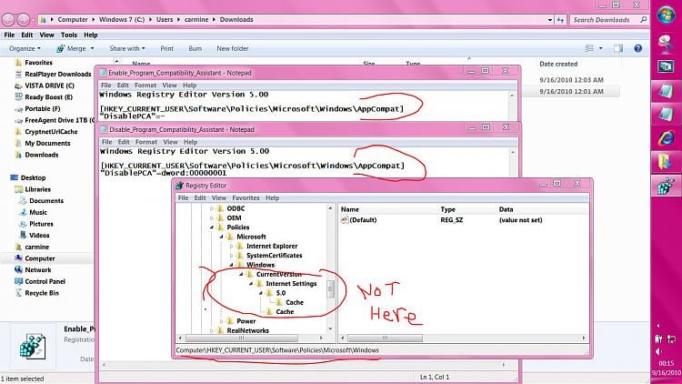Select the Windows key in registry tree

[260, 265]
